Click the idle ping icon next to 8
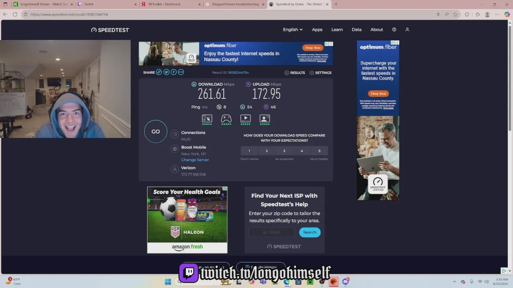Image resolution: width=513 pixels, height=288 pixels. tap(219, 107)
